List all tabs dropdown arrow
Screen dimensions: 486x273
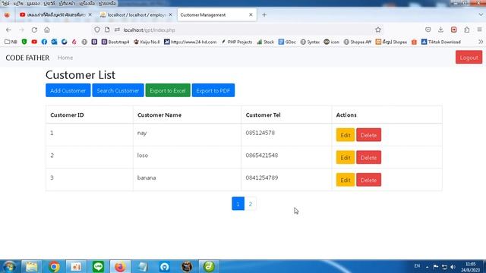click(x=481, y=14)
